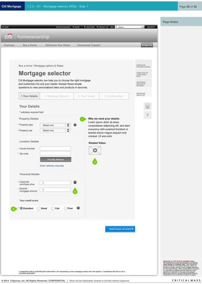Click help icon beside credit score options
Image resolution: width=202 pixels, height=284 pixels.
(78, 208)
